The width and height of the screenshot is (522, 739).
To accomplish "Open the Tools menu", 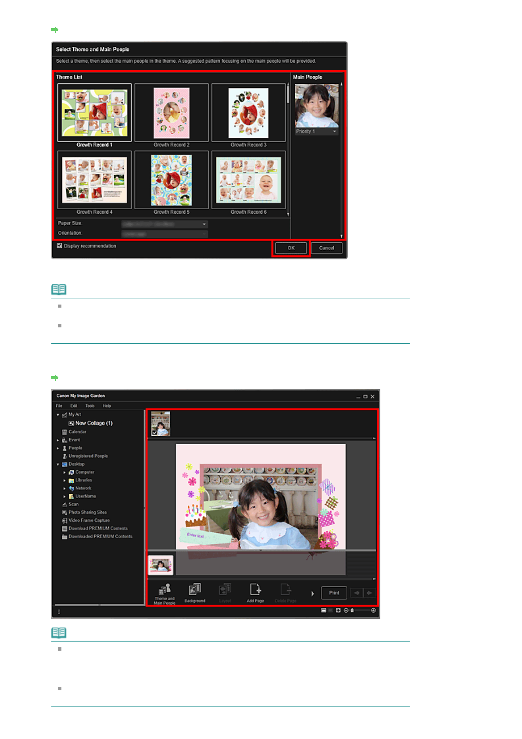I will pos(90,406).
